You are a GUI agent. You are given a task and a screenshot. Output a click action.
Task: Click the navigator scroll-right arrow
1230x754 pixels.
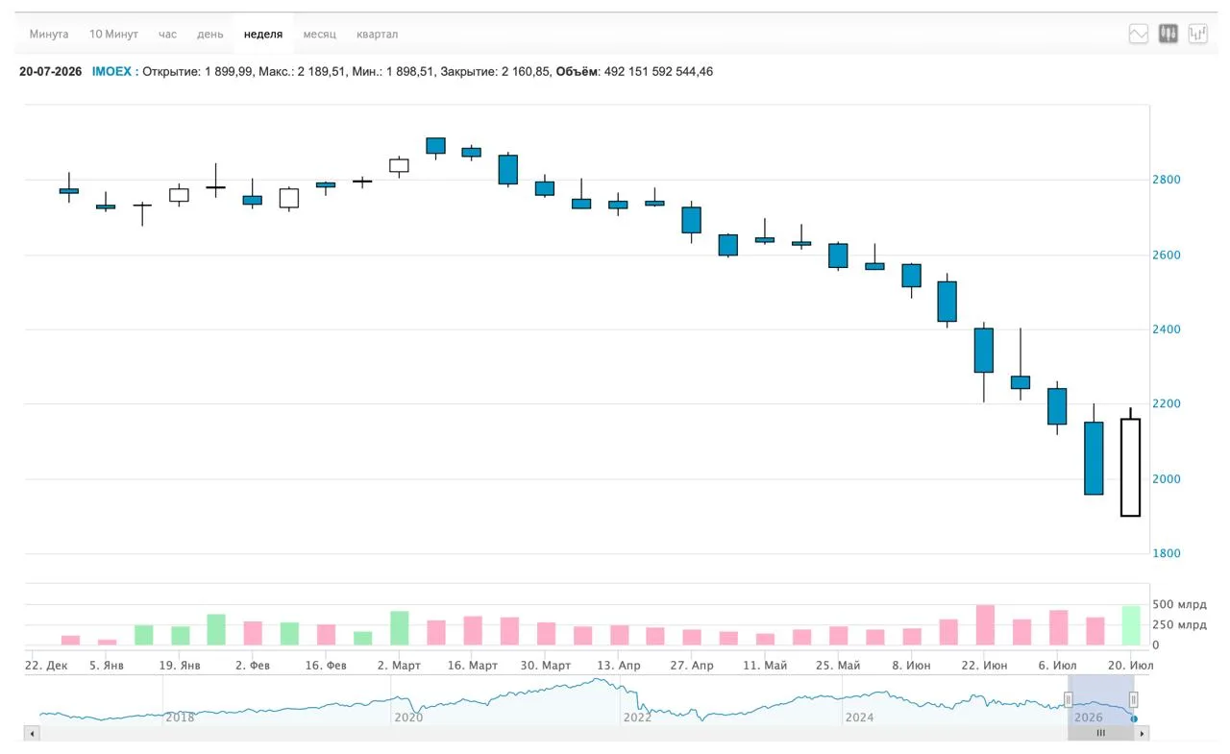pos(1143,733)
